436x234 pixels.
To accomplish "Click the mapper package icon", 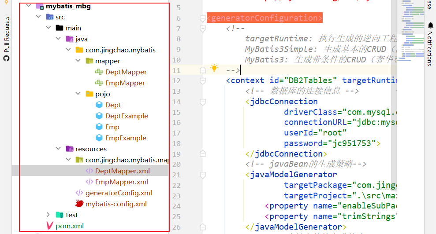I will tap(89, 61).
